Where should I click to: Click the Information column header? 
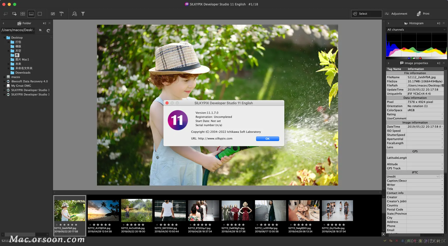pos(425,69)
